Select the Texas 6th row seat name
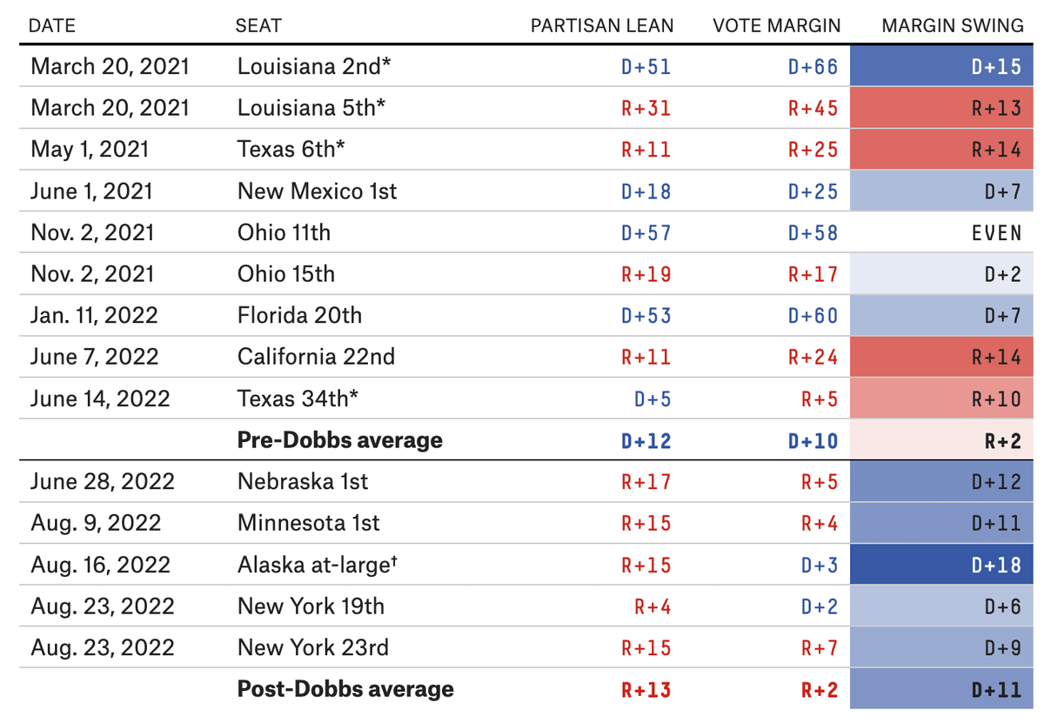The height and width of the screenshot is (723, 1044). [291, 149]
